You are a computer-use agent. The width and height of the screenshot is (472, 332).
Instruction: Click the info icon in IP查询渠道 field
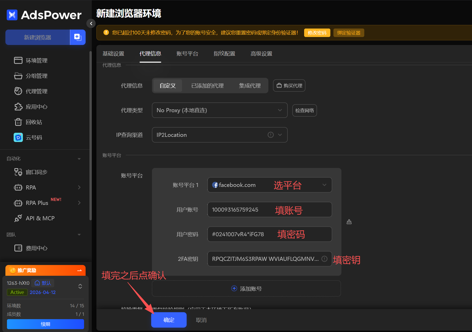pyautogui.click(x=271, y=135)
